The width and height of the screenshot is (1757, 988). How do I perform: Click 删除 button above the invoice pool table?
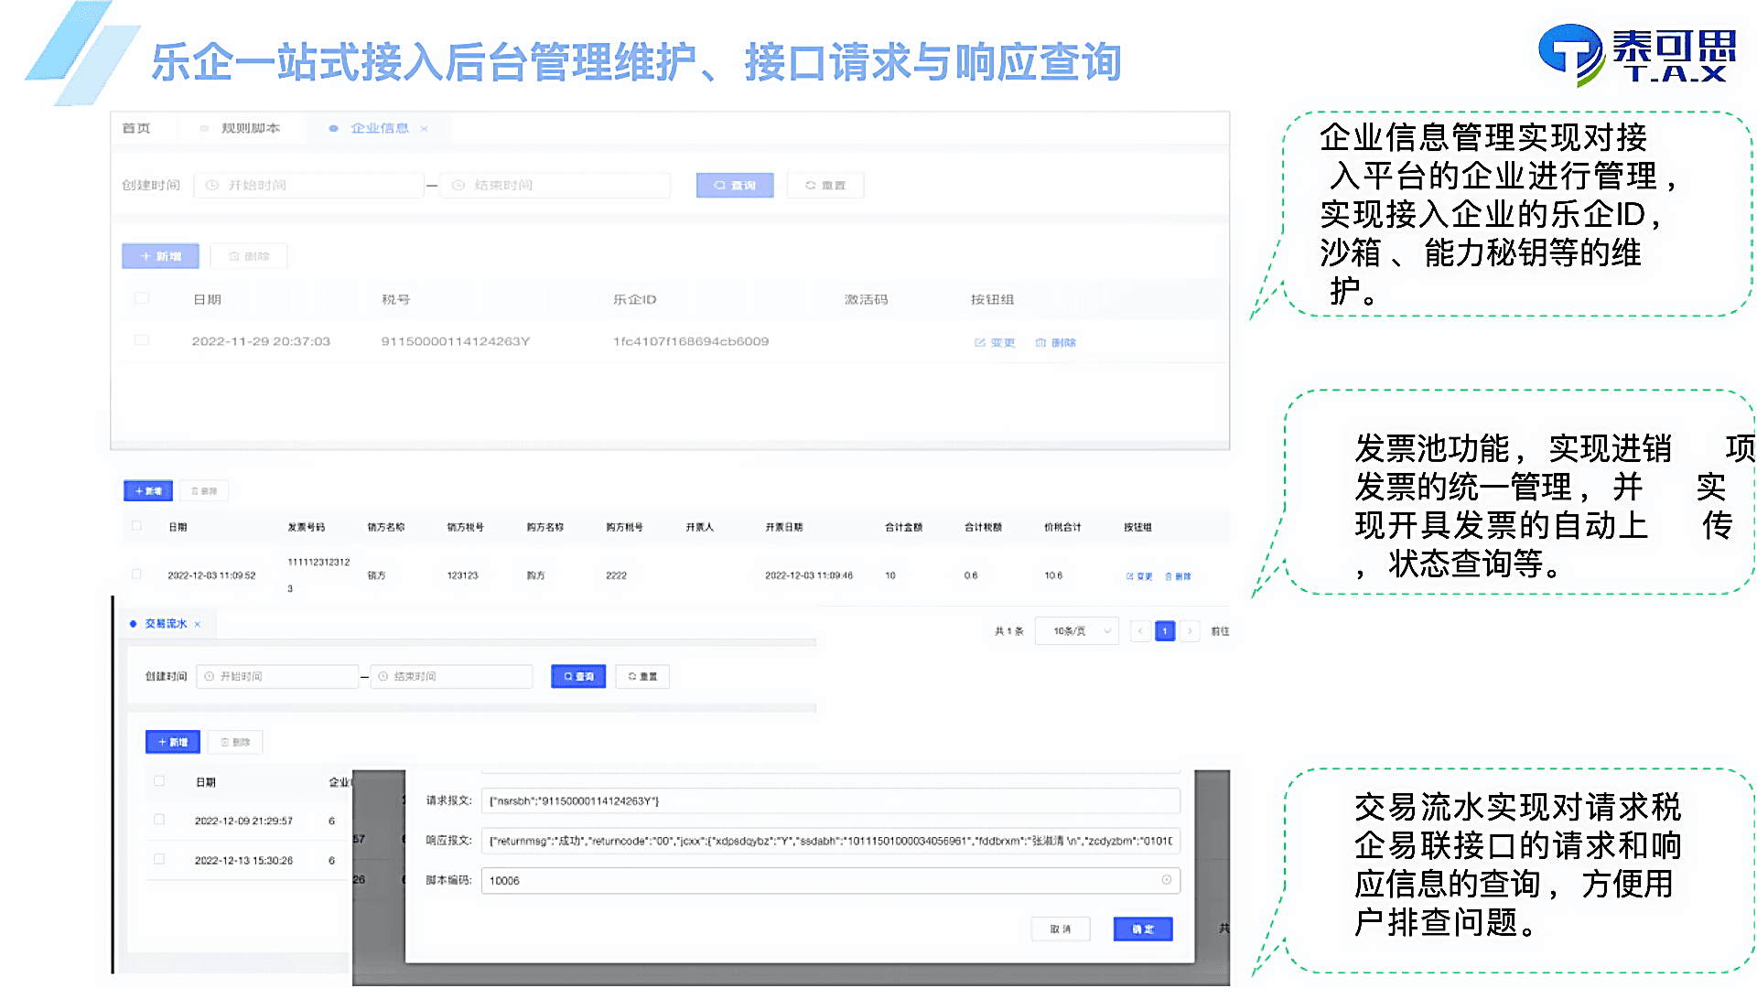coord(204,491)
